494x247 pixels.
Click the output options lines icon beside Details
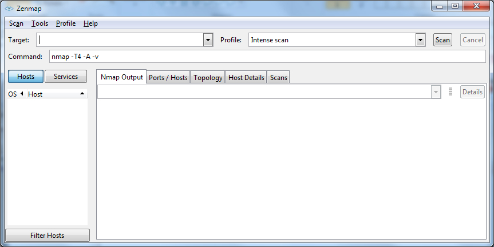pyautogui.click(x=450, y=92)
